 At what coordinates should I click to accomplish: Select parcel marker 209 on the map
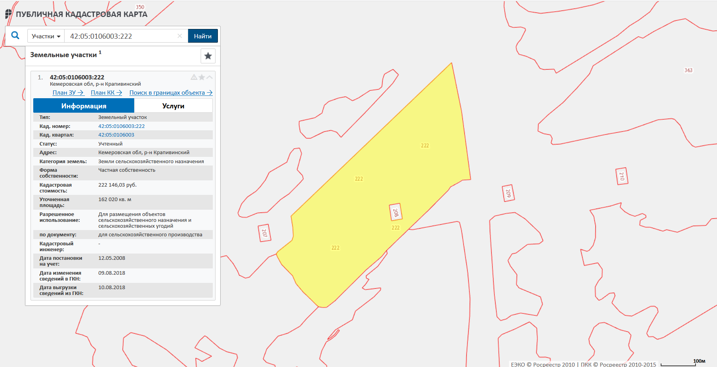pos(508,193)
